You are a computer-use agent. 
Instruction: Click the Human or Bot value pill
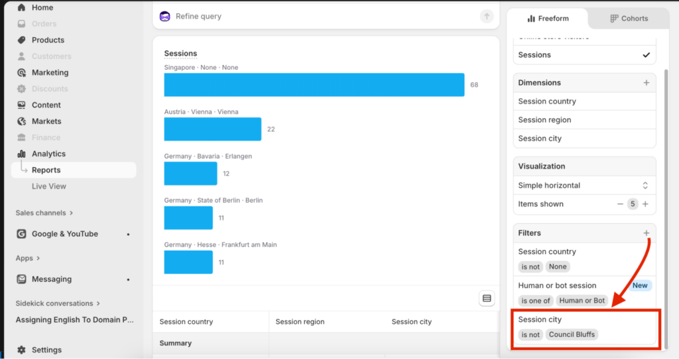pyautogui.click(x=582, y=301)
